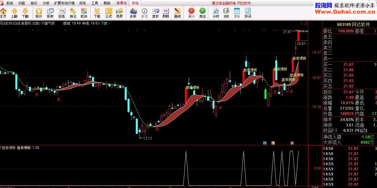Open the 资讯 news toolbar icon
Image resolution: width=377 pixels, height=188 pixels.
tap(248, 13)
